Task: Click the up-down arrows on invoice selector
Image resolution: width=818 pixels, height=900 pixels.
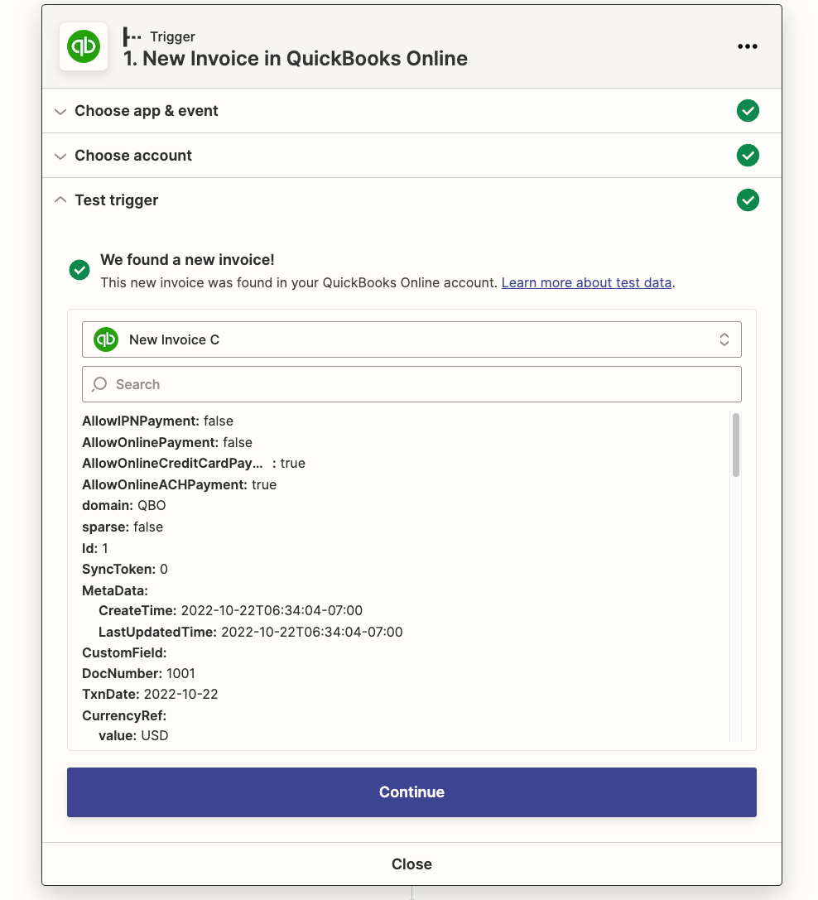Action: coord(724,339)
